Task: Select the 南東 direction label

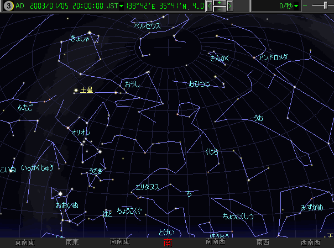Action: pos(72,242)
